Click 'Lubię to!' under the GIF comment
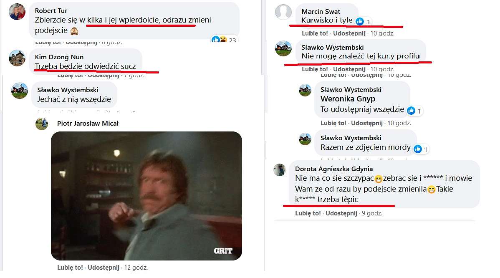Image resolution: width=500 pixels, height=278 pixels. pyautogui.click(x=70, y=268)
